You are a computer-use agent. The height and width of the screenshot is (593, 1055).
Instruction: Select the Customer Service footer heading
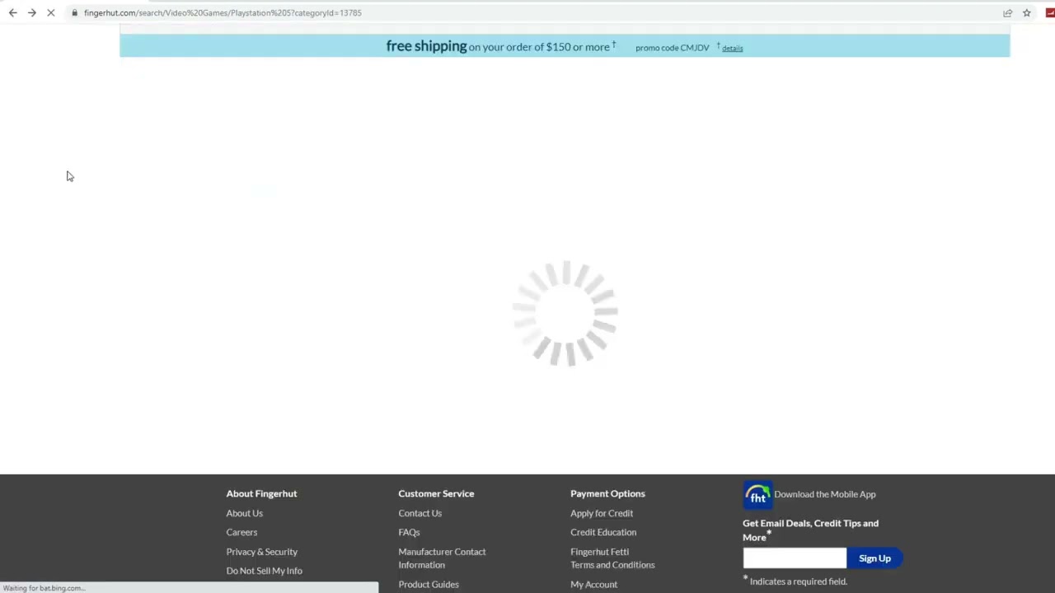pyautogui.click(x=436, y=493)
